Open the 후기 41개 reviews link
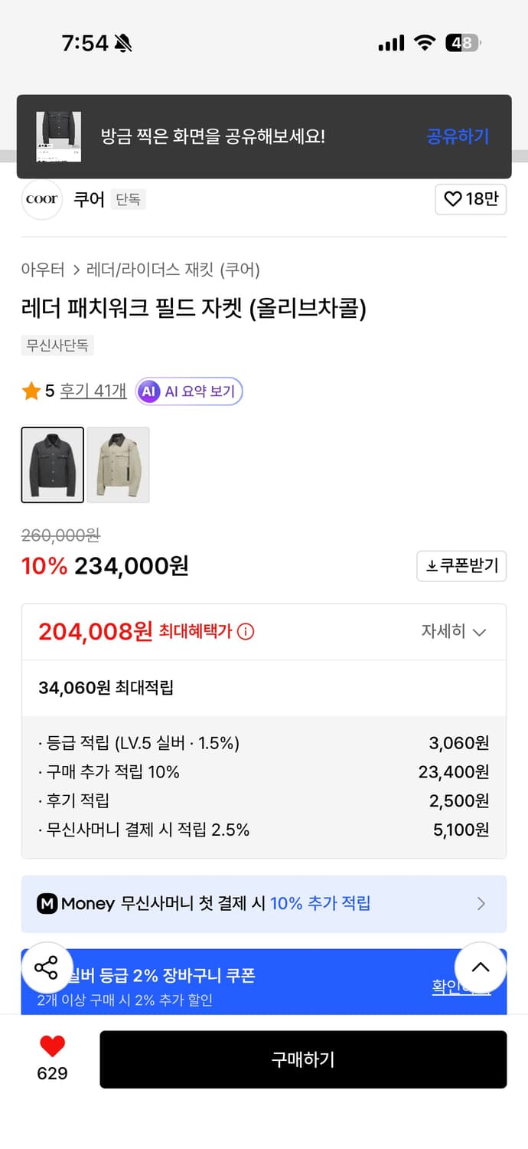 [x=93, y=391]
